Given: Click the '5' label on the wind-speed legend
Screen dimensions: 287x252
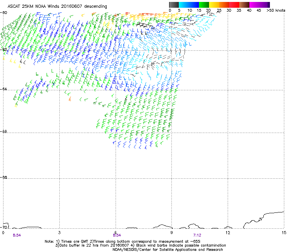Looking at the screenshot, I should 179,10.
